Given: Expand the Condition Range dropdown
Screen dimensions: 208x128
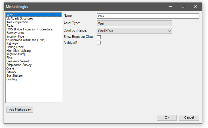Looking at the screenshot, I should 134,31.
